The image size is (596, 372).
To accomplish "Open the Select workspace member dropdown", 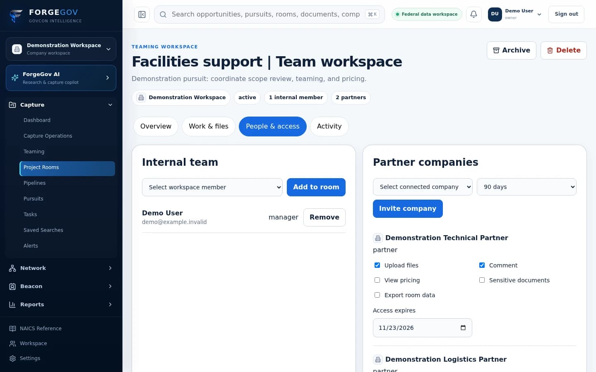I will (x=212, y=187).
